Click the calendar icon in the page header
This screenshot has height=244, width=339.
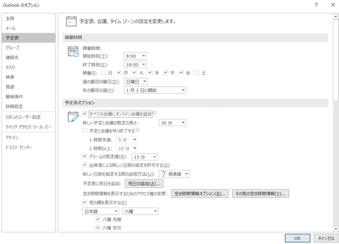click(71, 21)
